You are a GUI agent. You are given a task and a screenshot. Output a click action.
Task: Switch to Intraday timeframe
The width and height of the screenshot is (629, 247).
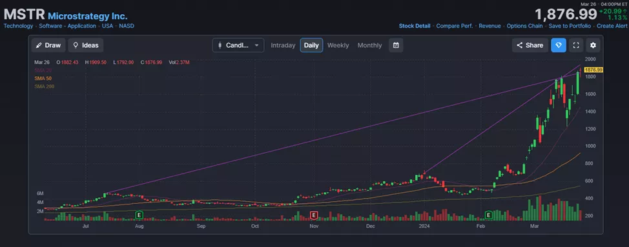(283, 45)
